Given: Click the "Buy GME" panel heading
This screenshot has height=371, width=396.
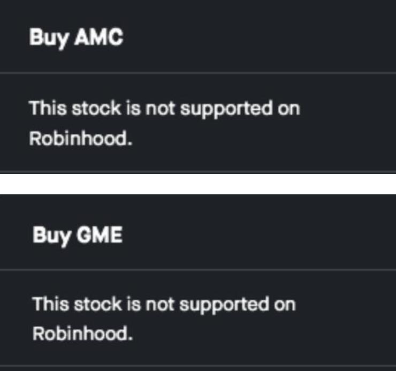Looking at the screenshot, I should click(x=78, y=234).
